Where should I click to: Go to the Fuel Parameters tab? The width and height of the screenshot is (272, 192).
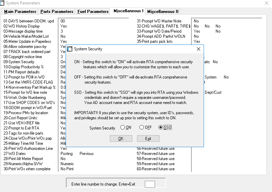click(93, 11)
